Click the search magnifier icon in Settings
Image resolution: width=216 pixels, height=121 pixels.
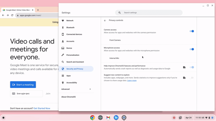click(120, 13)
